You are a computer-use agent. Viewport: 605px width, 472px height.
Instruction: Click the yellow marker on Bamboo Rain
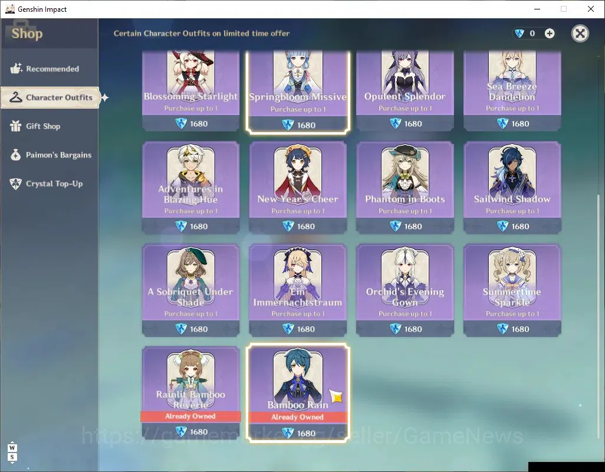click(337, 396)
